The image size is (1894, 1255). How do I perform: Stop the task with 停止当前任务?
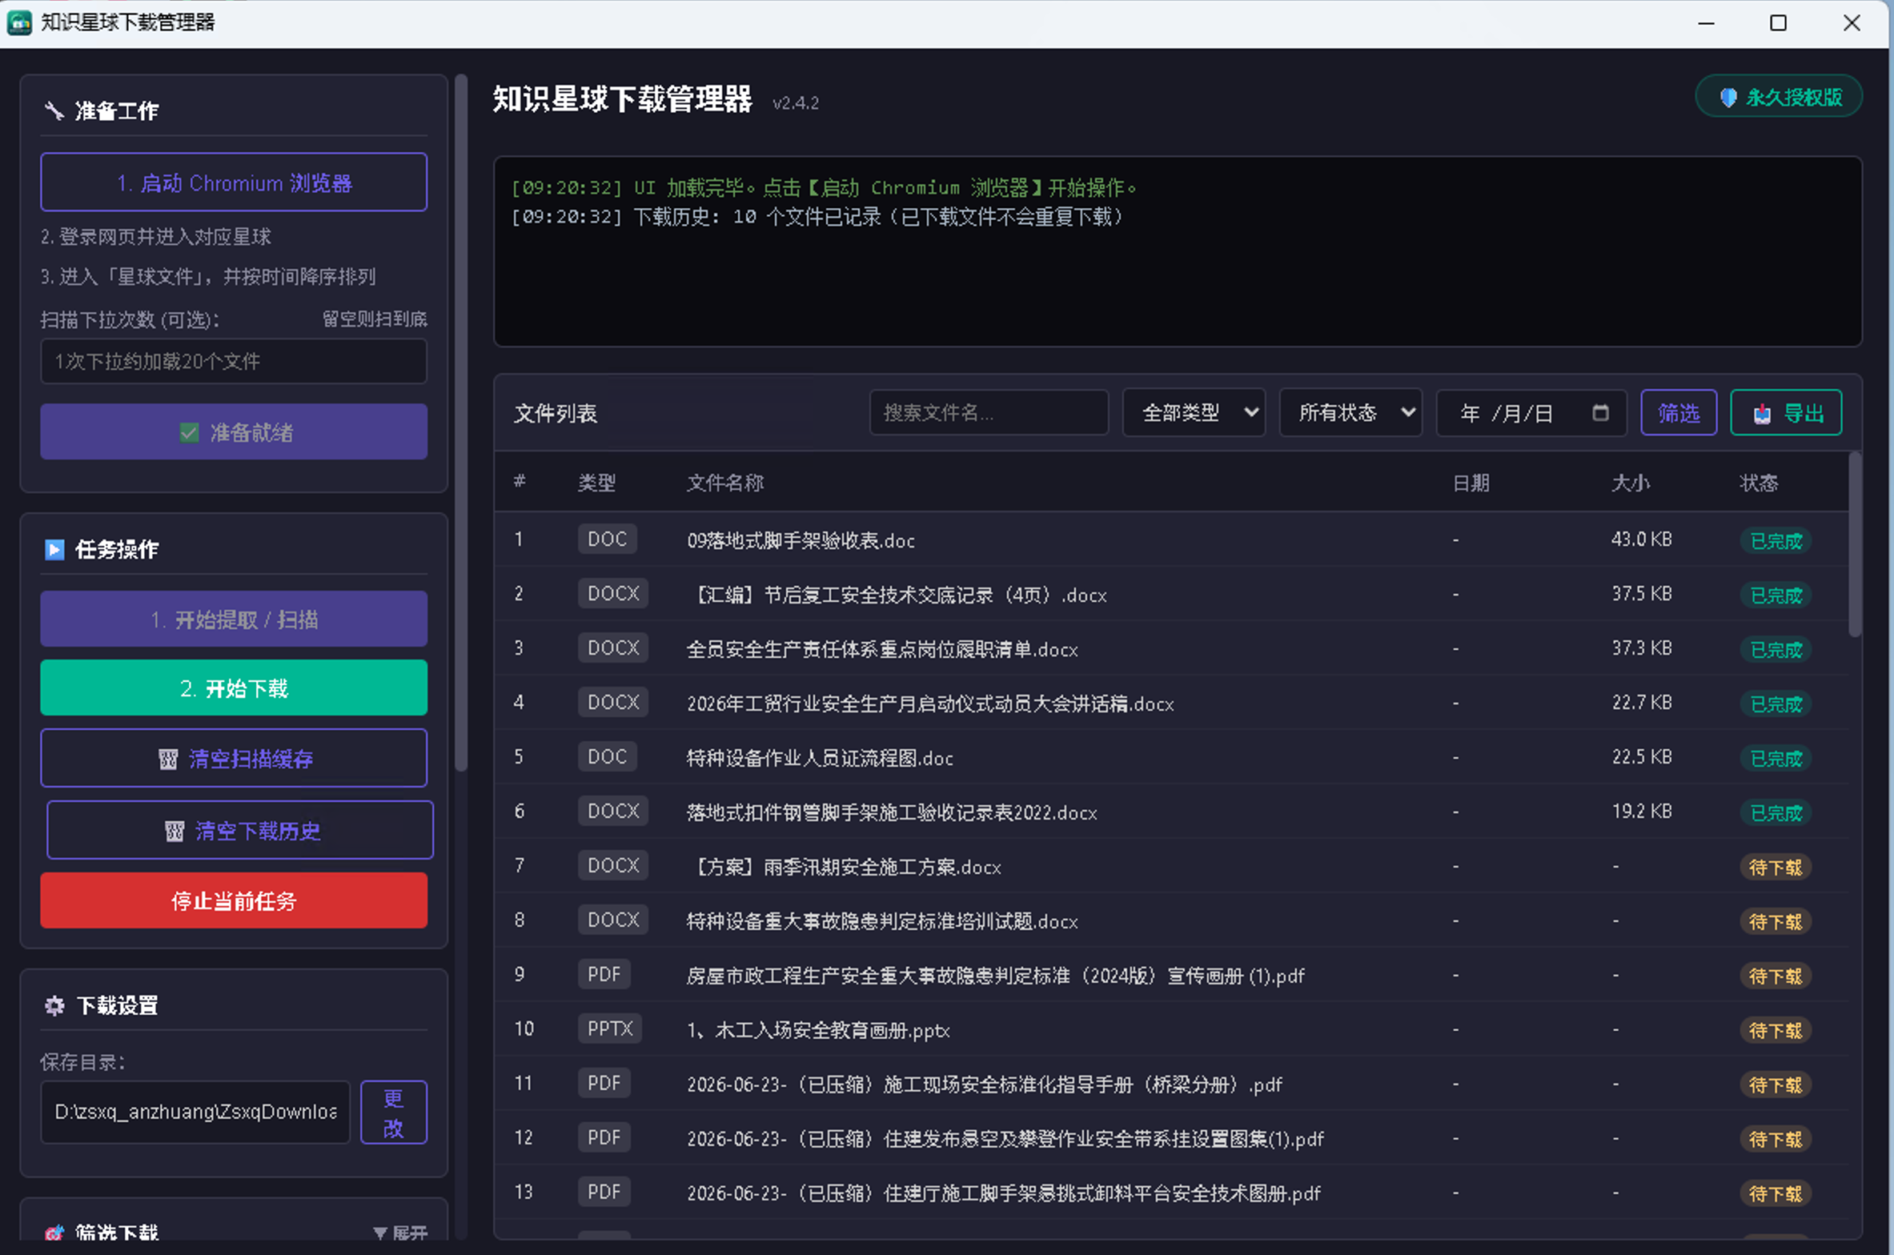click(234, 900)
